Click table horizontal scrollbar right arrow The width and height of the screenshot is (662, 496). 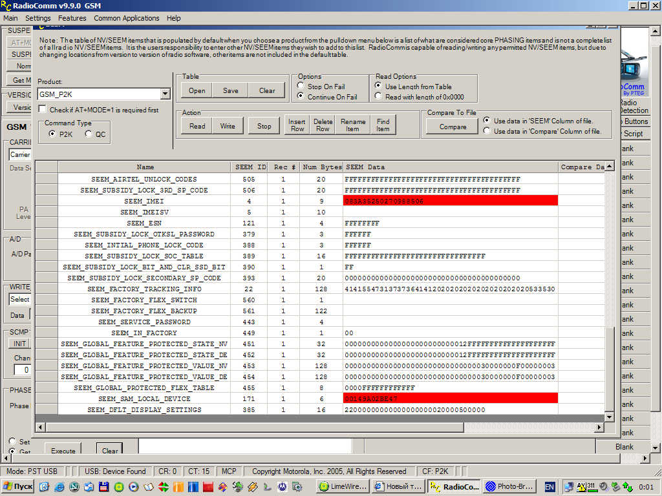pyautogui.click(x=599, y=428)
